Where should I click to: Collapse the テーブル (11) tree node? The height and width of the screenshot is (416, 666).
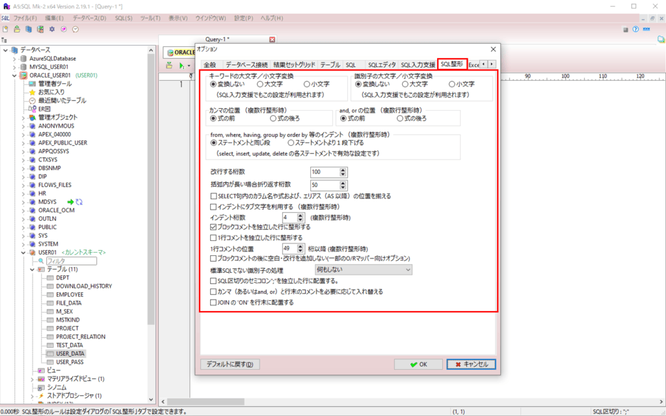point(31,270)
